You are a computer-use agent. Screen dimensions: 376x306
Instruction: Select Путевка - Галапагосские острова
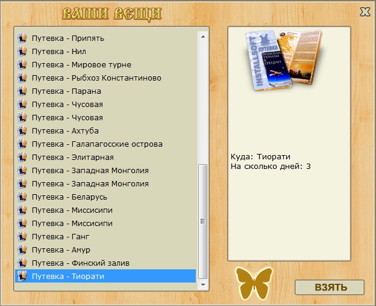click(105, 144)
